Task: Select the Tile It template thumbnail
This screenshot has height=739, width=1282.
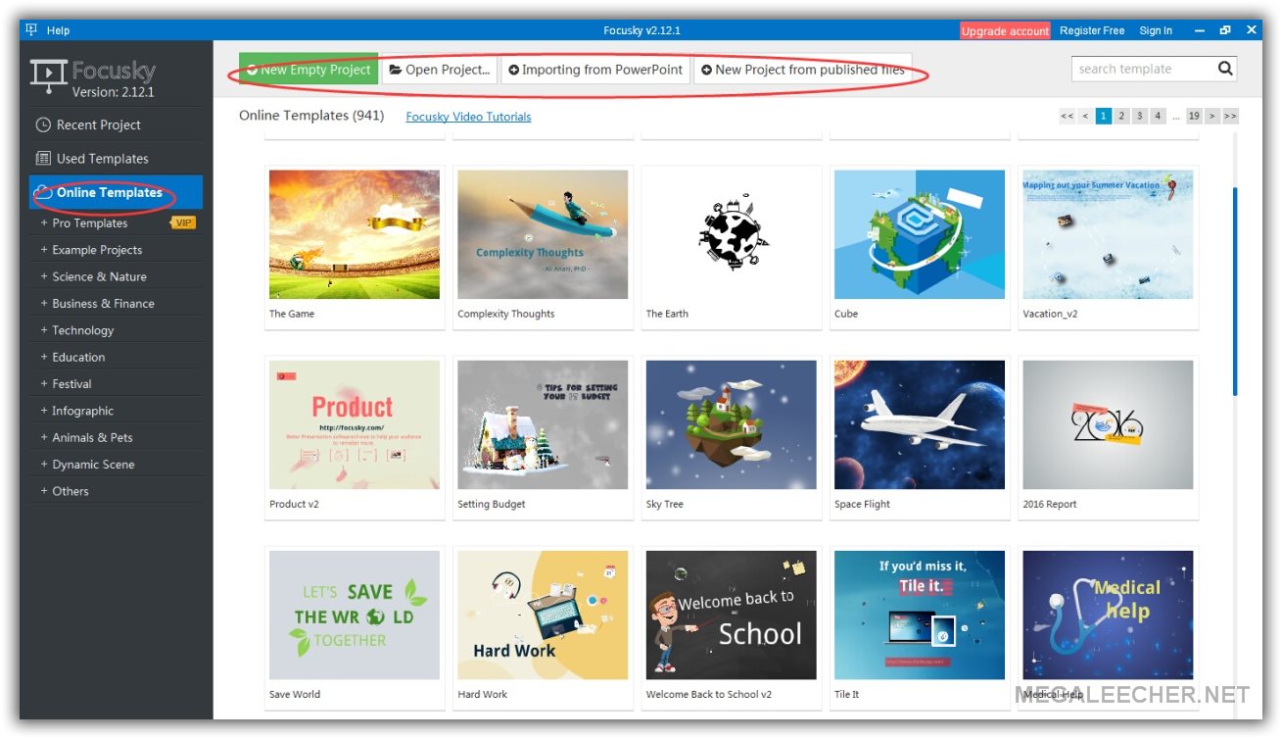Action: [920, 615]
